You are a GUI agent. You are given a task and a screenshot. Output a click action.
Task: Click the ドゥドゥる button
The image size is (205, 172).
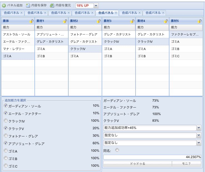click(x=137, y=164)
